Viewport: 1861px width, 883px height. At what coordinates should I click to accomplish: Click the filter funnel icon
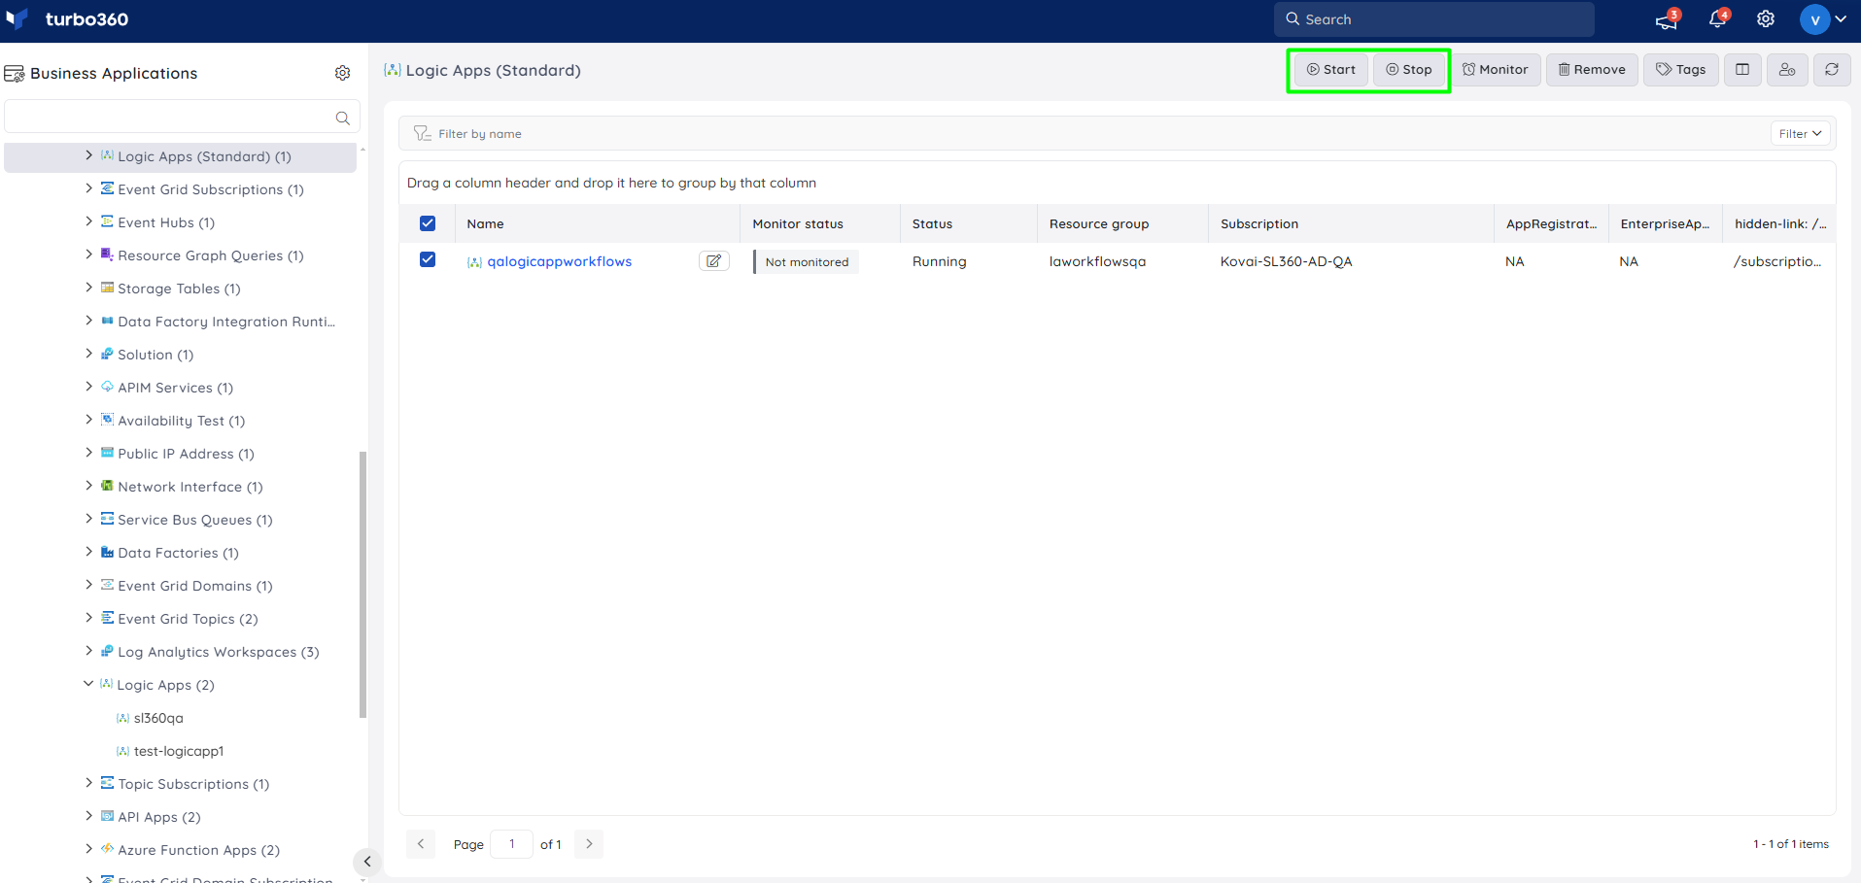click(x=422, y=133)
